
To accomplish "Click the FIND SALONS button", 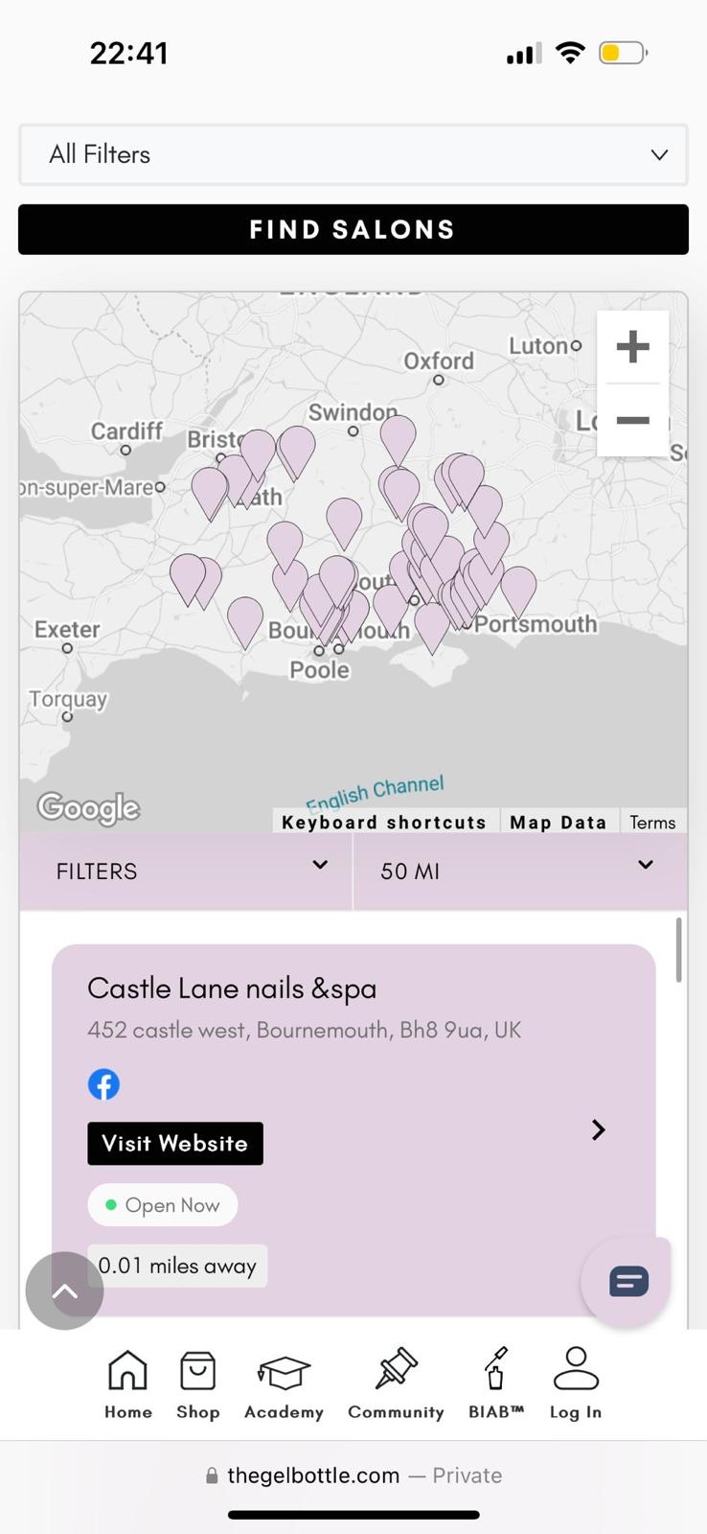I will pyautogui.click(x=353, y=229).
